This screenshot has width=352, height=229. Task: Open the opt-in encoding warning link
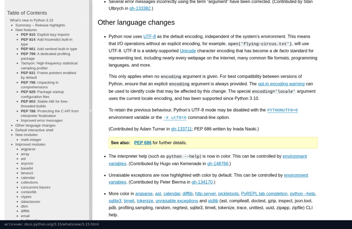[x=281, y=84]
